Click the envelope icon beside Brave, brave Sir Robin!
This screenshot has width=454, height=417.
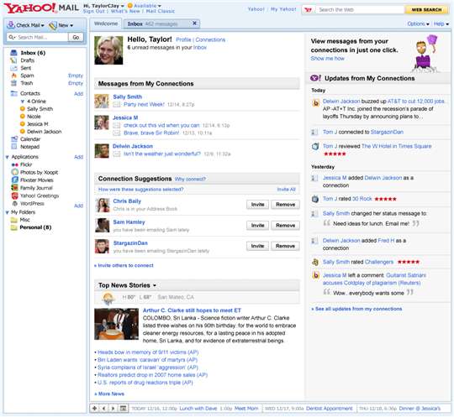[116, 133]
